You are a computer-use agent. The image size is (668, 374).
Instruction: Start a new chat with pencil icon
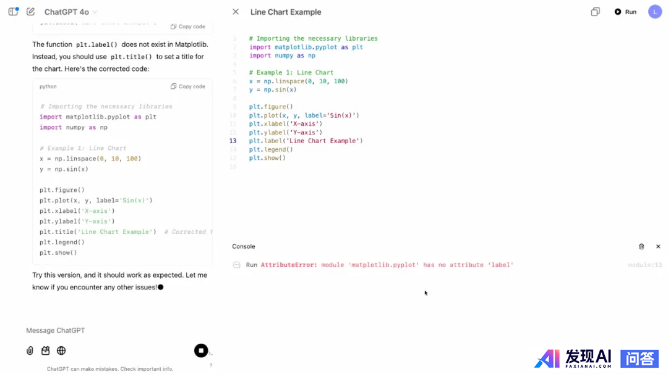tap(31, 12)
